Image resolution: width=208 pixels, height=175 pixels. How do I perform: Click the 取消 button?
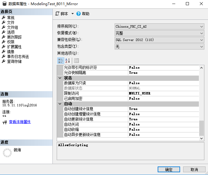(x=194, y=170)
